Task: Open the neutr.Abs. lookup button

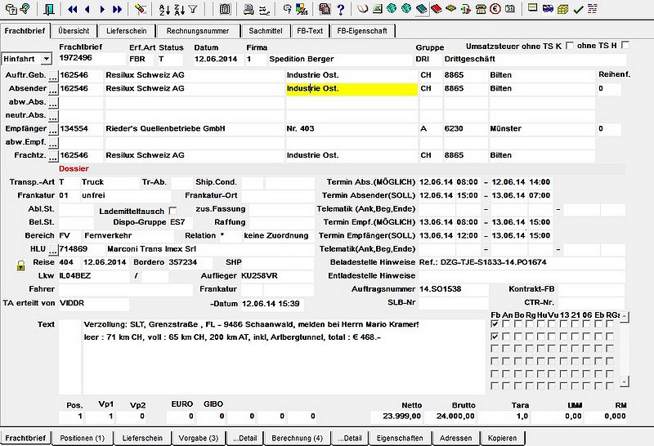Action: pyautogui.click(x=53, y=116)
